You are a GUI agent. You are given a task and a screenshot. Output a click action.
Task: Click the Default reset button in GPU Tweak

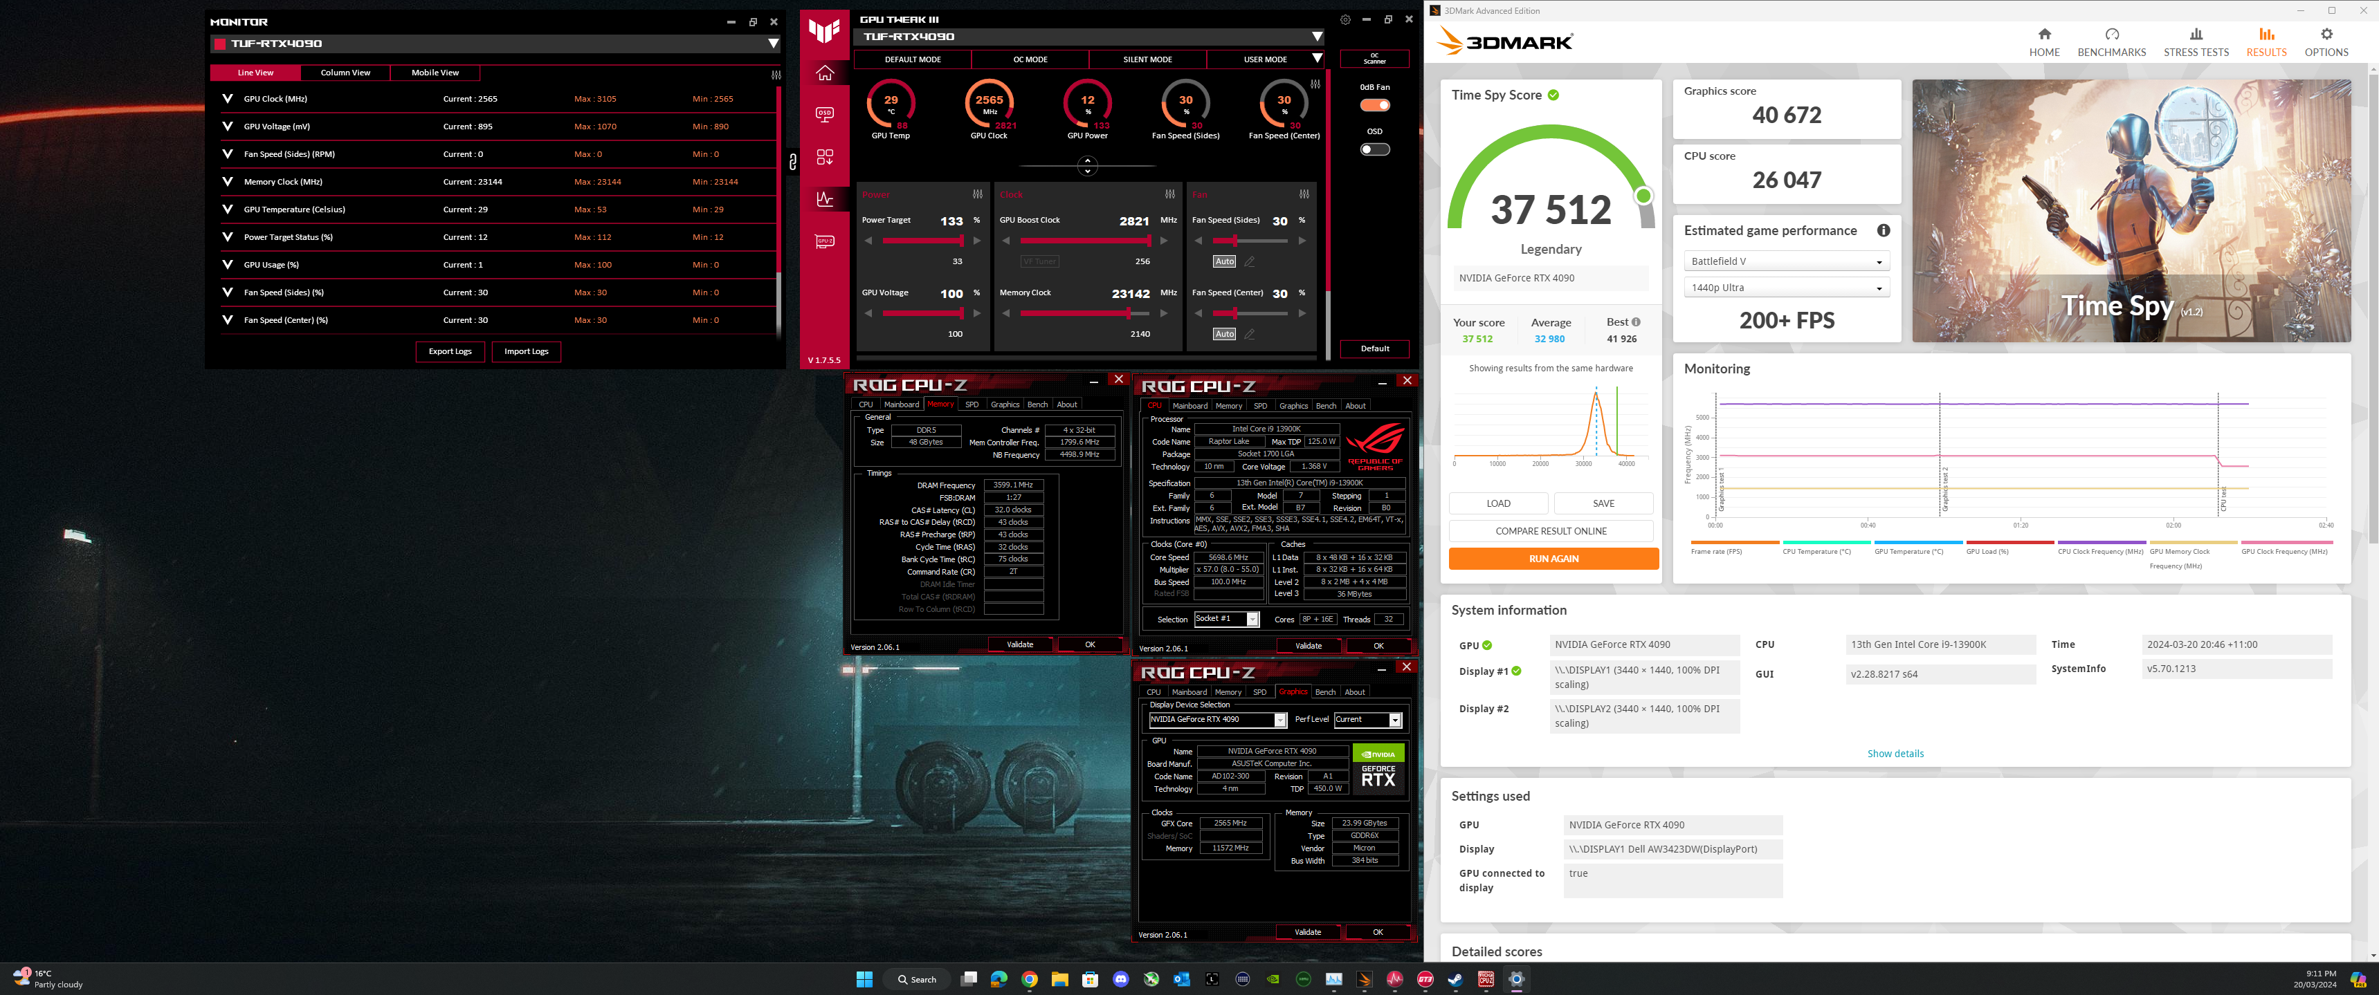pos(1374,349)
